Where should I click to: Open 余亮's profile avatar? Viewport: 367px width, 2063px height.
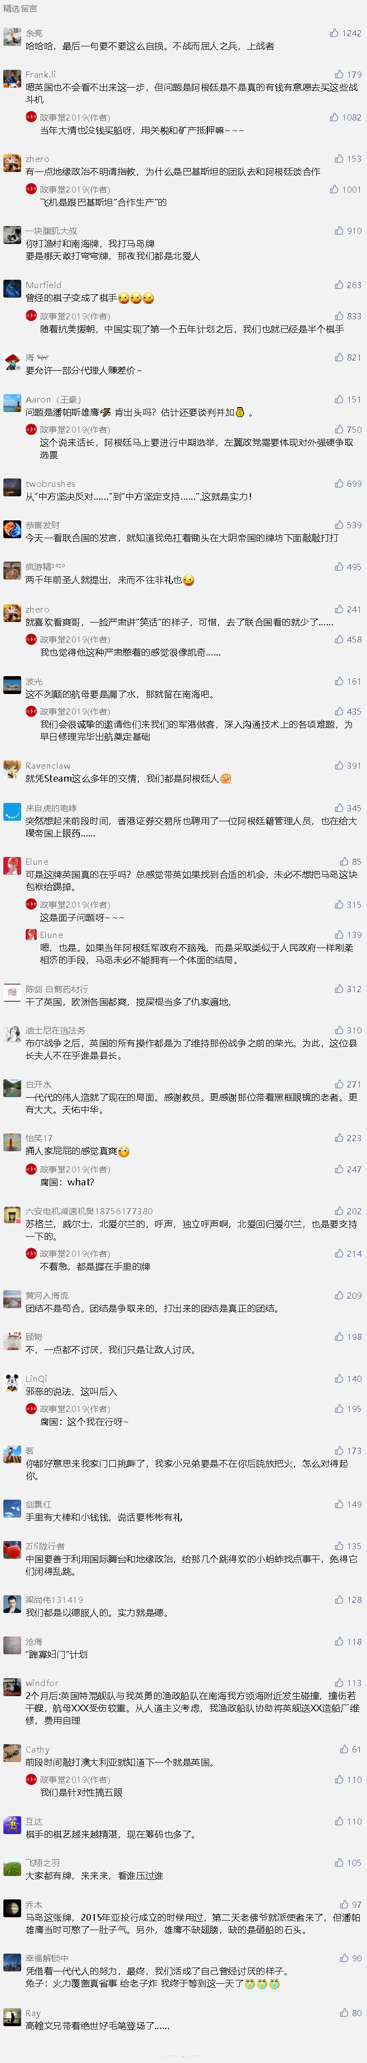tap(12, 37)
